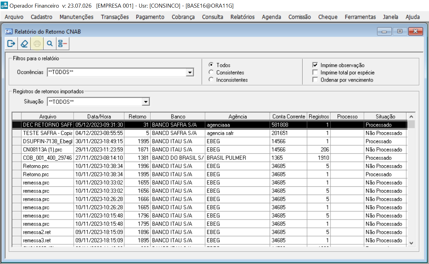This screenshot has height=264, width=429.
Task: Open the Ajuda menu
Action: click(x=412, y=17)
